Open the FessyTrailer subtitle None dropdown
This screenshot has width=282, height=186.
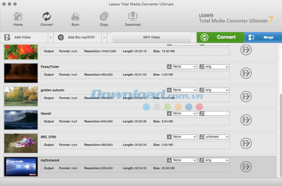click(184, 67)
